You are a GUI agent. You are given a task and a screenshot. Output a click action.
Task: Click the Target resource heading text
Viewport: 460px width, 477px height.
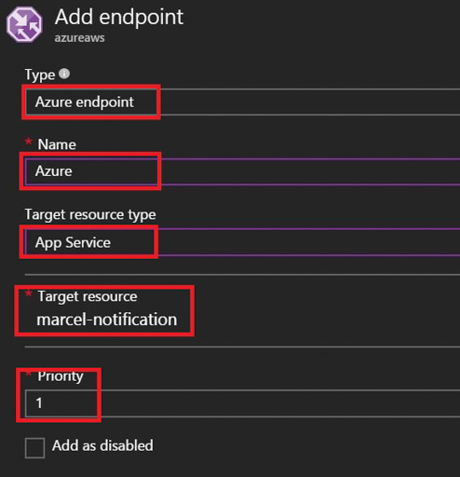click(x=88, y=296)
